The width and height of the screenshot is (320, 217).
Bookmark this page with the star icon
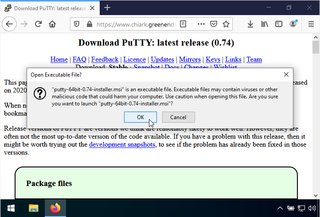(226, 24)
